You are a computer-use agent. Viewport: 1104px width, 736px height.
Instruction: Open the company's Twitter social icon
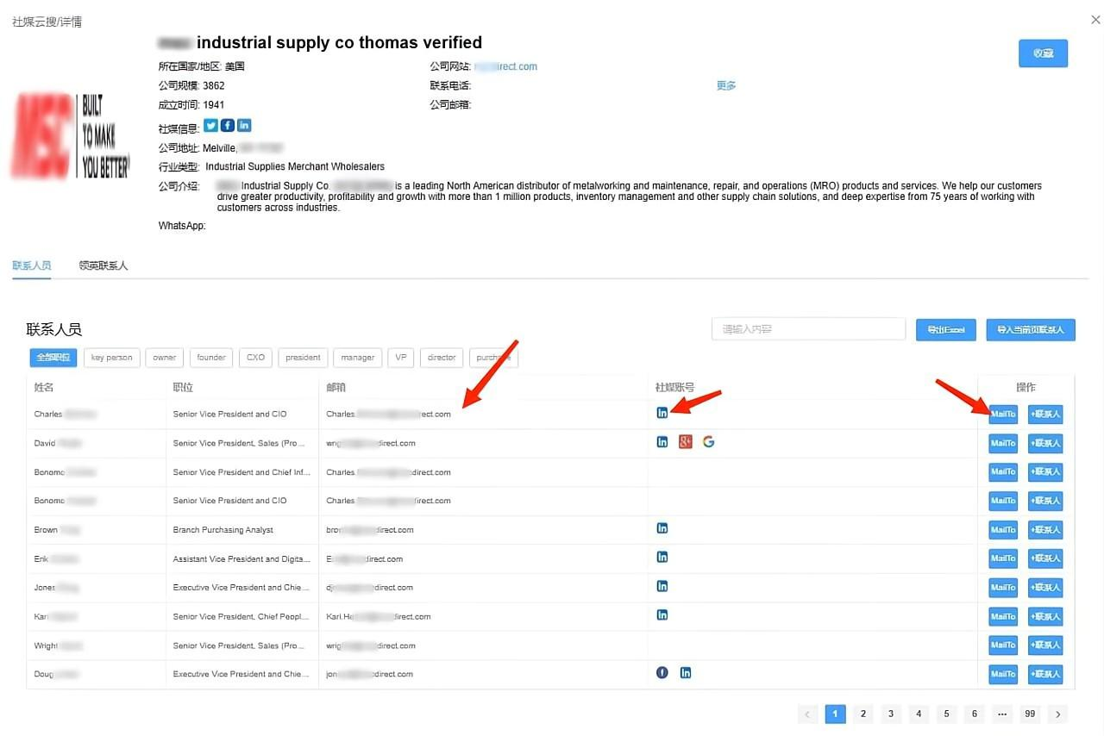[x=210, y=126]
